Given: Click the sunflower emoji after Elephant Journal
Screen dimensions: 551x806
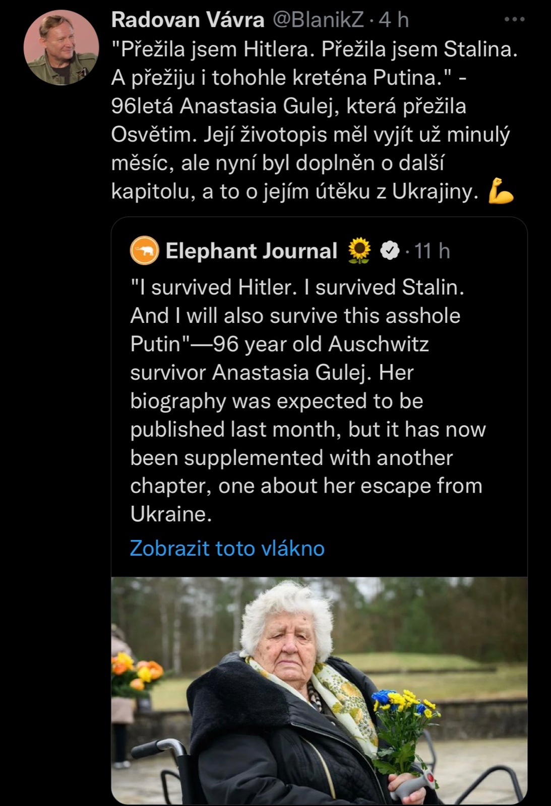Looking at the screenshot, I should pyautogui.click(x=359, y=250).
